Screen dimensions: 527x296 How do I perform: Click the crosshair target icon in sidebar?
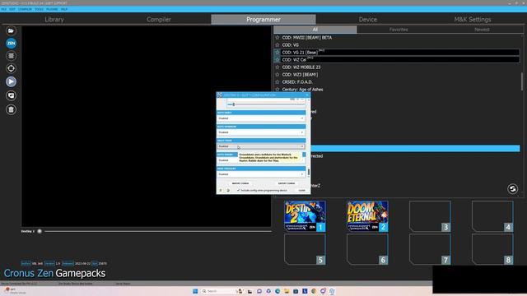pos(11,68)
